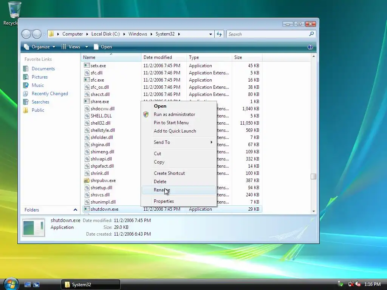Click the green tray icon left of network
This screenshot has height=290, width=387.
[341, 284]
